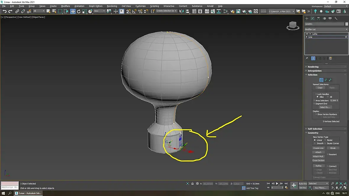
Task: Click the Create Line button
Action: 318,148
